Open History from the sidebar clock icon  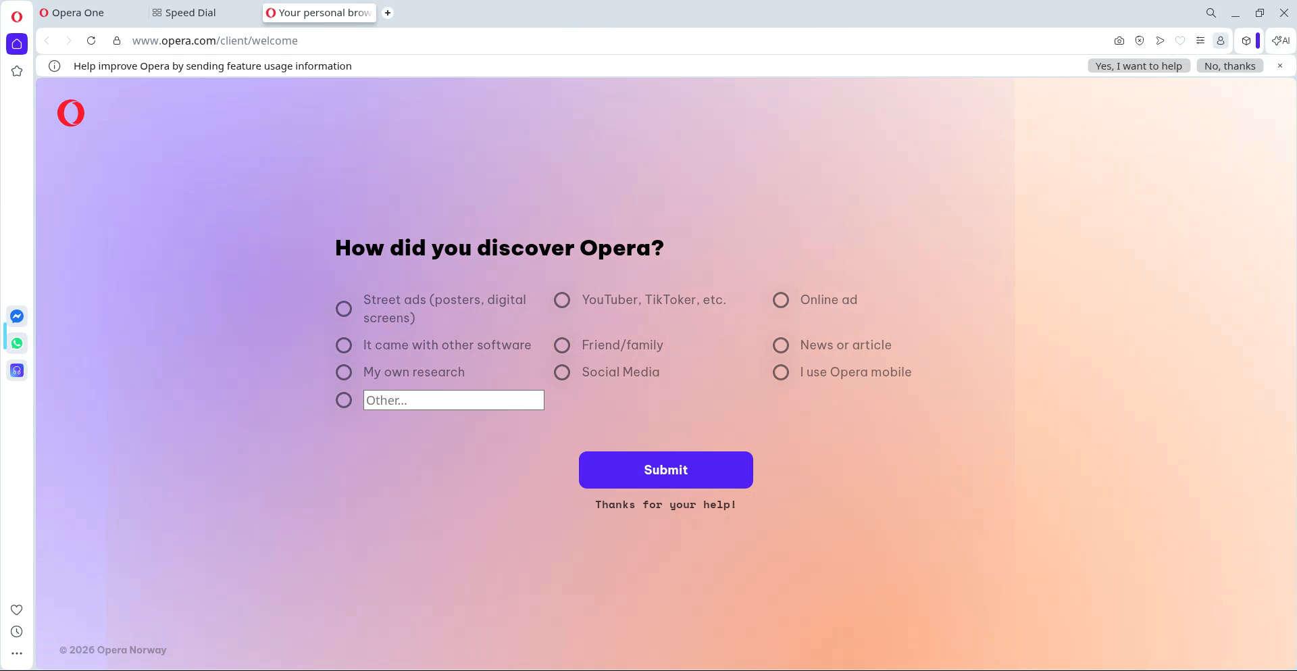coord(17,632)
